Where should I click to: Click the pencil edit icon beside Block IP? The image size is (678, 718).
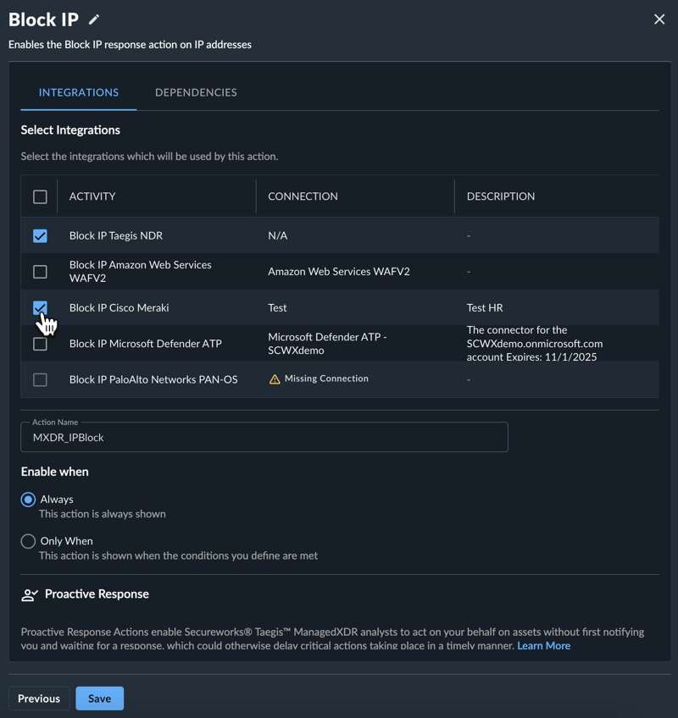pyautogui.click(x=94, y=19)
